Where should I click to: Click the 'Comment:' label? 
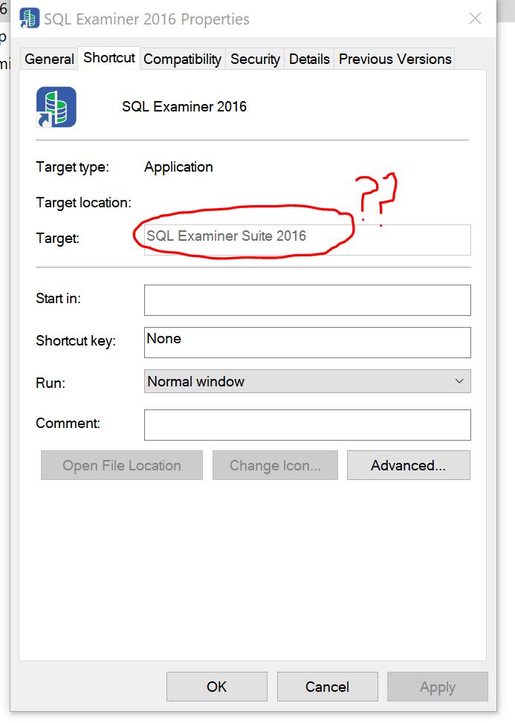pos(68,424)
